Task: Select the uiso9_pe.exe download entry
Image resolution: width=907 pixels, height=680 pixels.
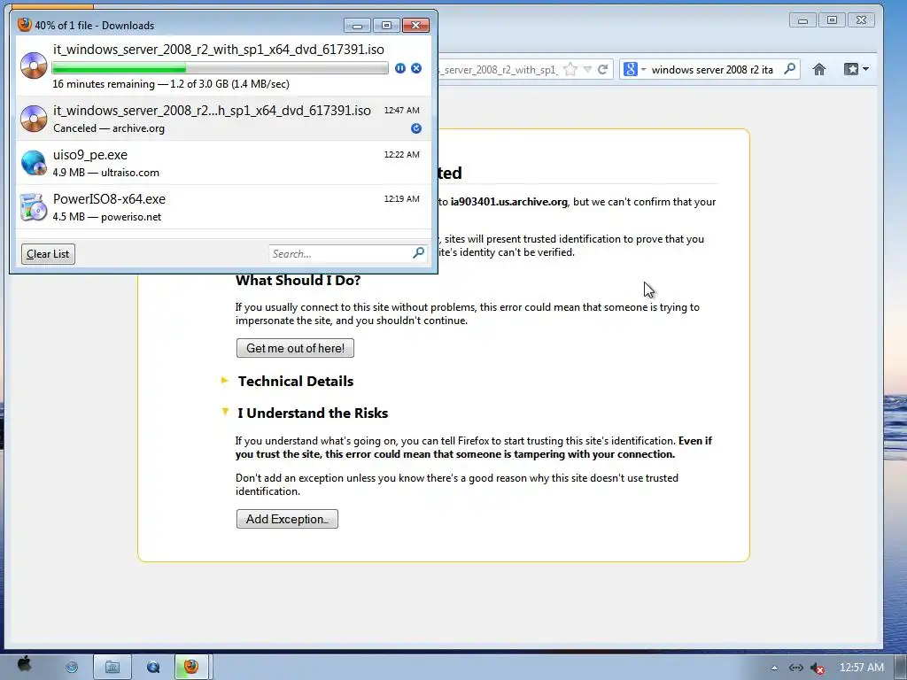Action: (223, 163)
